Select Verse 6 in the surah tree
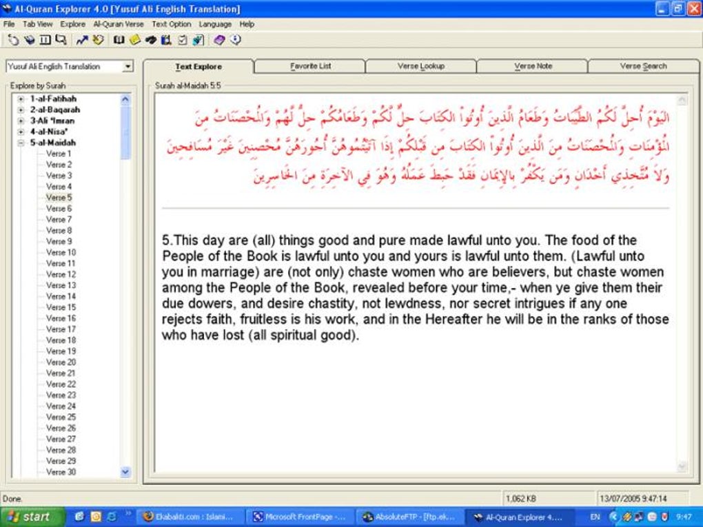This screenshot has width=703, height=527. click(59, 209)
